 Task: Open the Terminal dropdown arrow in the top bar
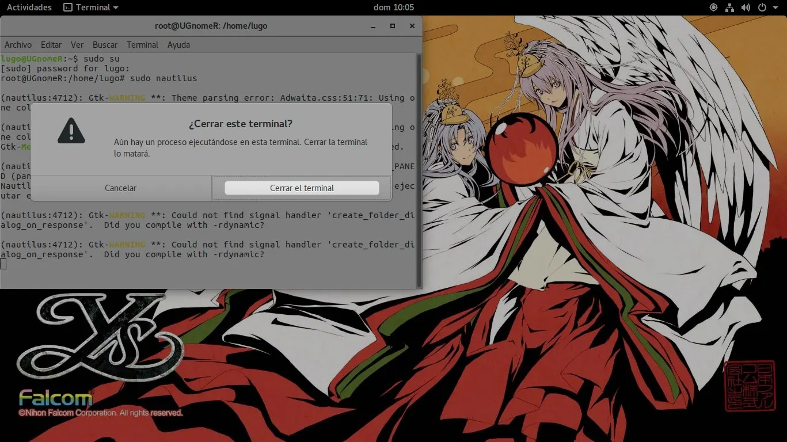115,7
